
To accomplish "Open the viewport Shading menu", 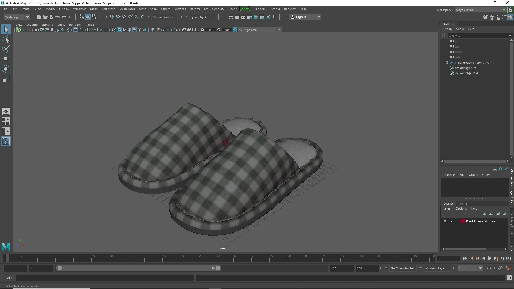I will 32,25.
